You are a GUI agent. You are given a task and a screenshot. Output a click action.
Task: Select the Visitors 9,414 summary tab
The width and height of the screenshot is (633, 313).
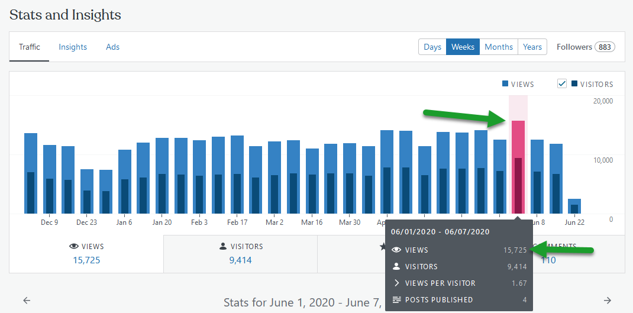tap(241, 254)
